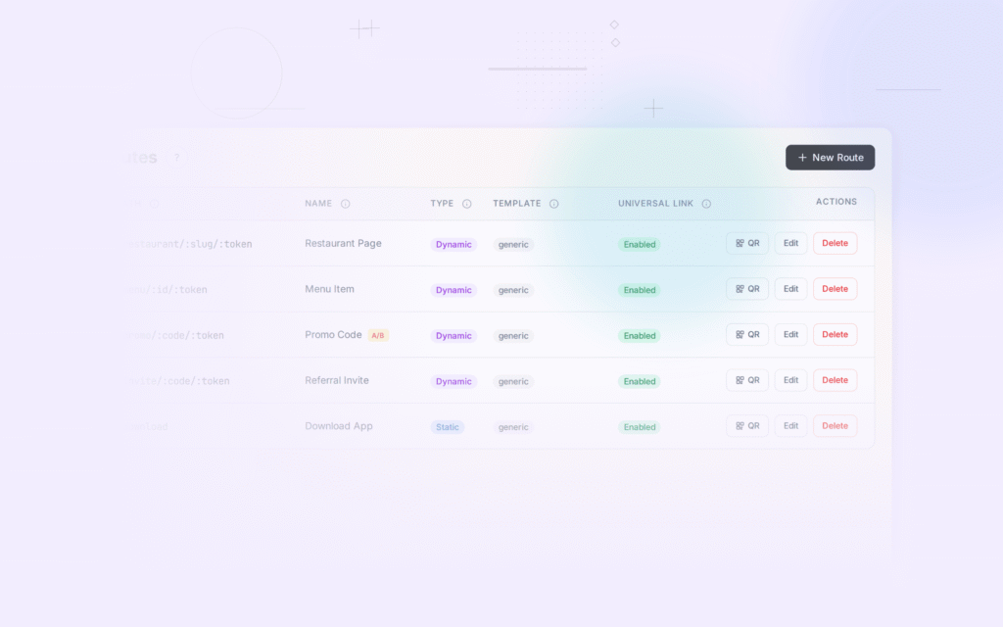Open the help icon beside the page title
1003x627 pixels.
click(177, 158)
